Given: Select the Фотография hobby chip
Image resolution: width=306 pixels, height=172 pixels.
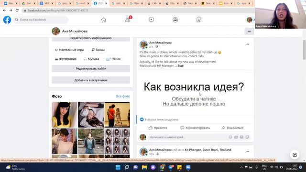Looking at the screenshot, I should pos(66,59).
